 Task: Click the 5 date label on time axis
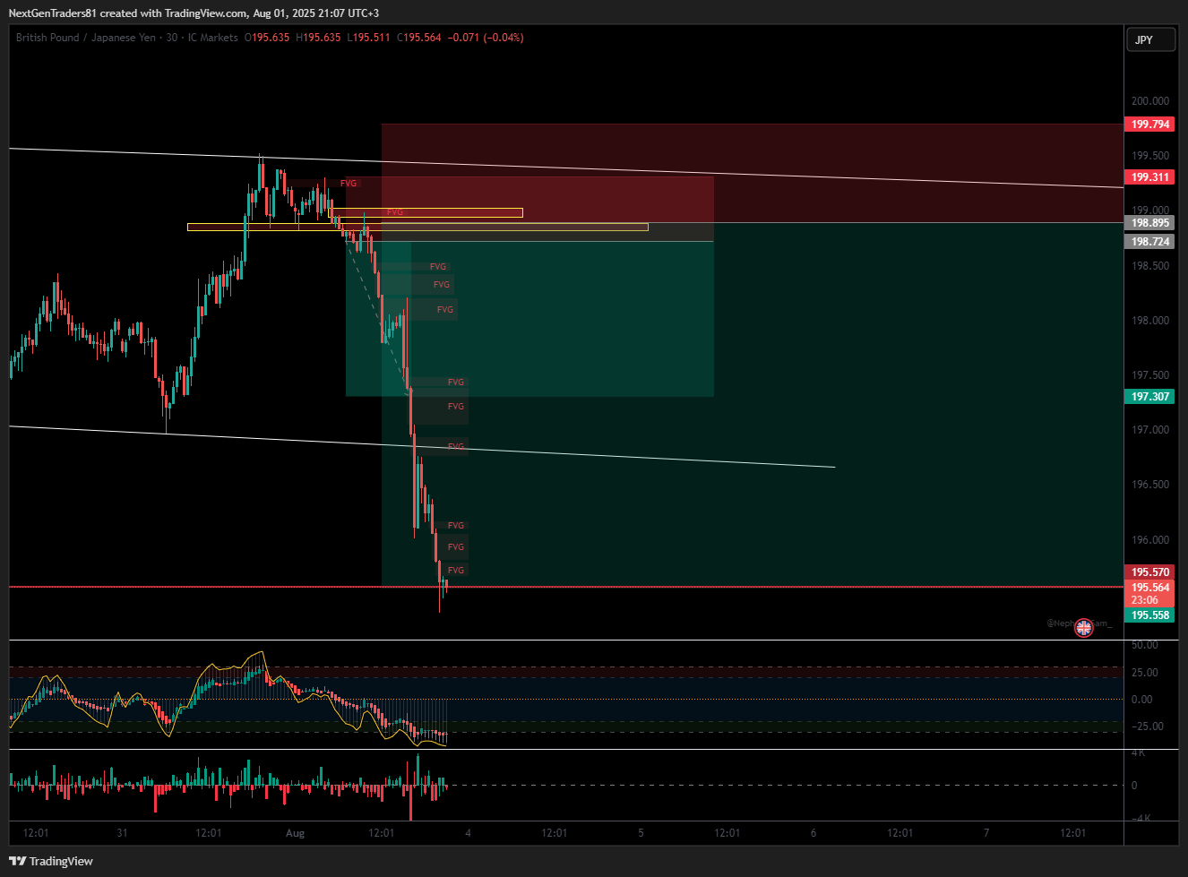coord(641,833)
